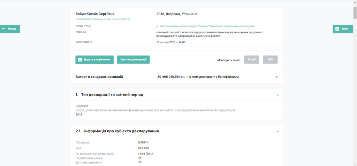Screen dimensions: 357x166
Task: Open the Оригінал декларації button
Action: tap(133, 60)
